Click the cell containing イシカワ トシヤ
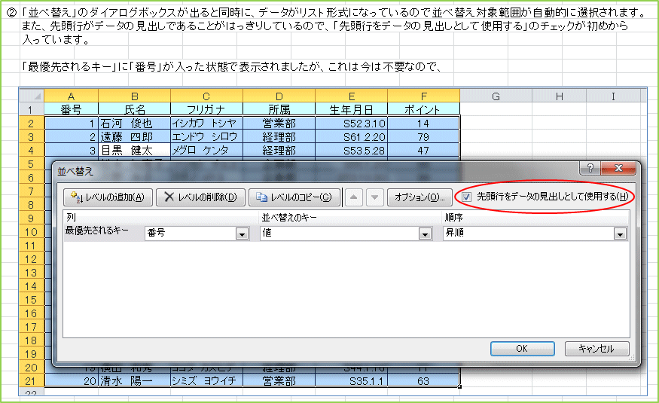The height and width of the screenshot is (403, 659). click(x=206, y=123)
